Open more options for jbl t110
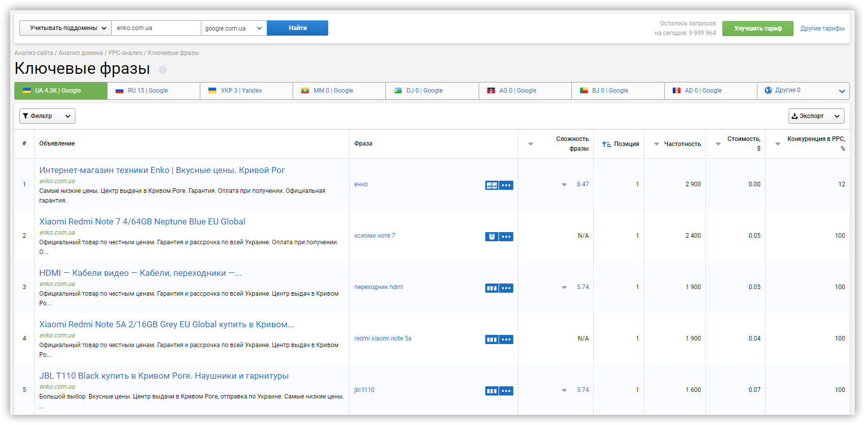 (506, 391)
